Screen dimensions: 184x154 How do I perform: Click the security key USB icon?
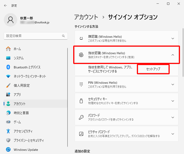click(x=81, y=101)
